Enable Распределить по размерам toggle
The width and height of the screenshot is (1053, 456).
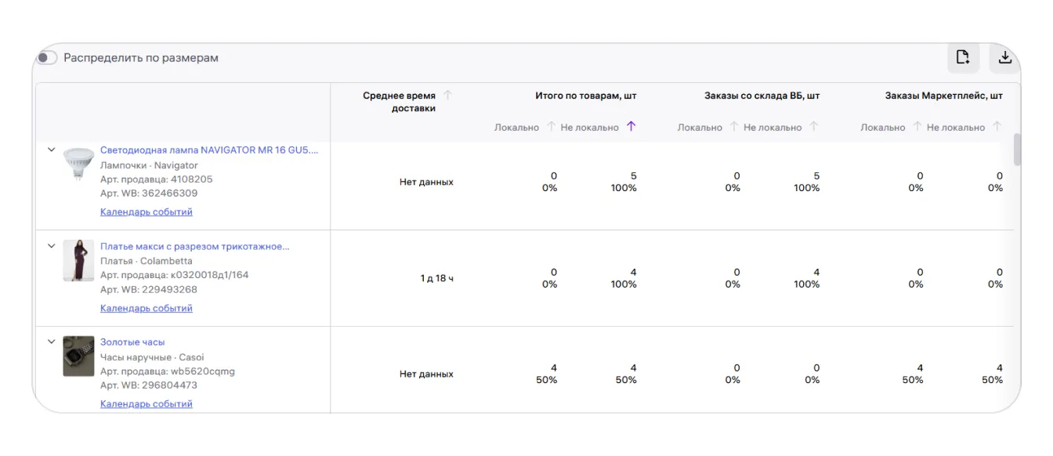click(47, 58)
